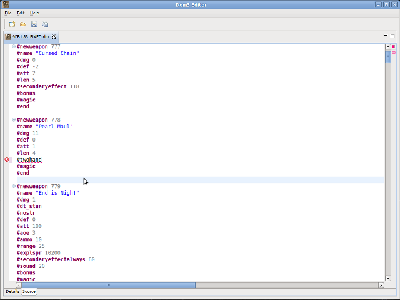400x300 pixels.
Task: Click the Save All toolbar icon
Action: coord(45,24)
